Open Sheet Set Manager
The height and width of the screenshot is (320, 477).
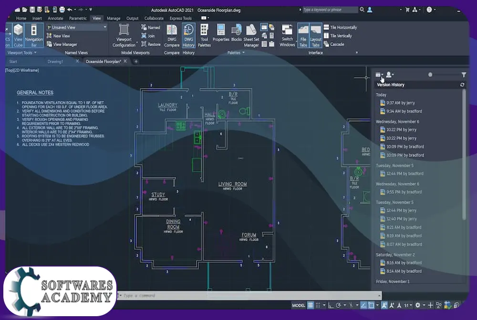(x=251, y=36)
